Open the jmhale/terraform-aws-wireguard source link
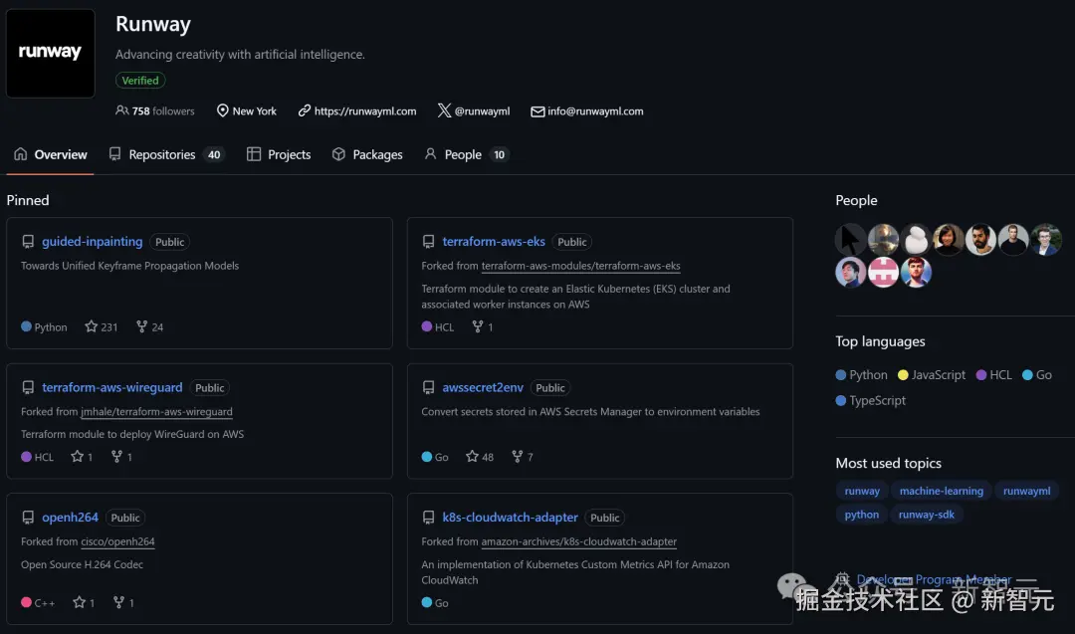This screenshot has height=634, width=1075. pos(156,412)
